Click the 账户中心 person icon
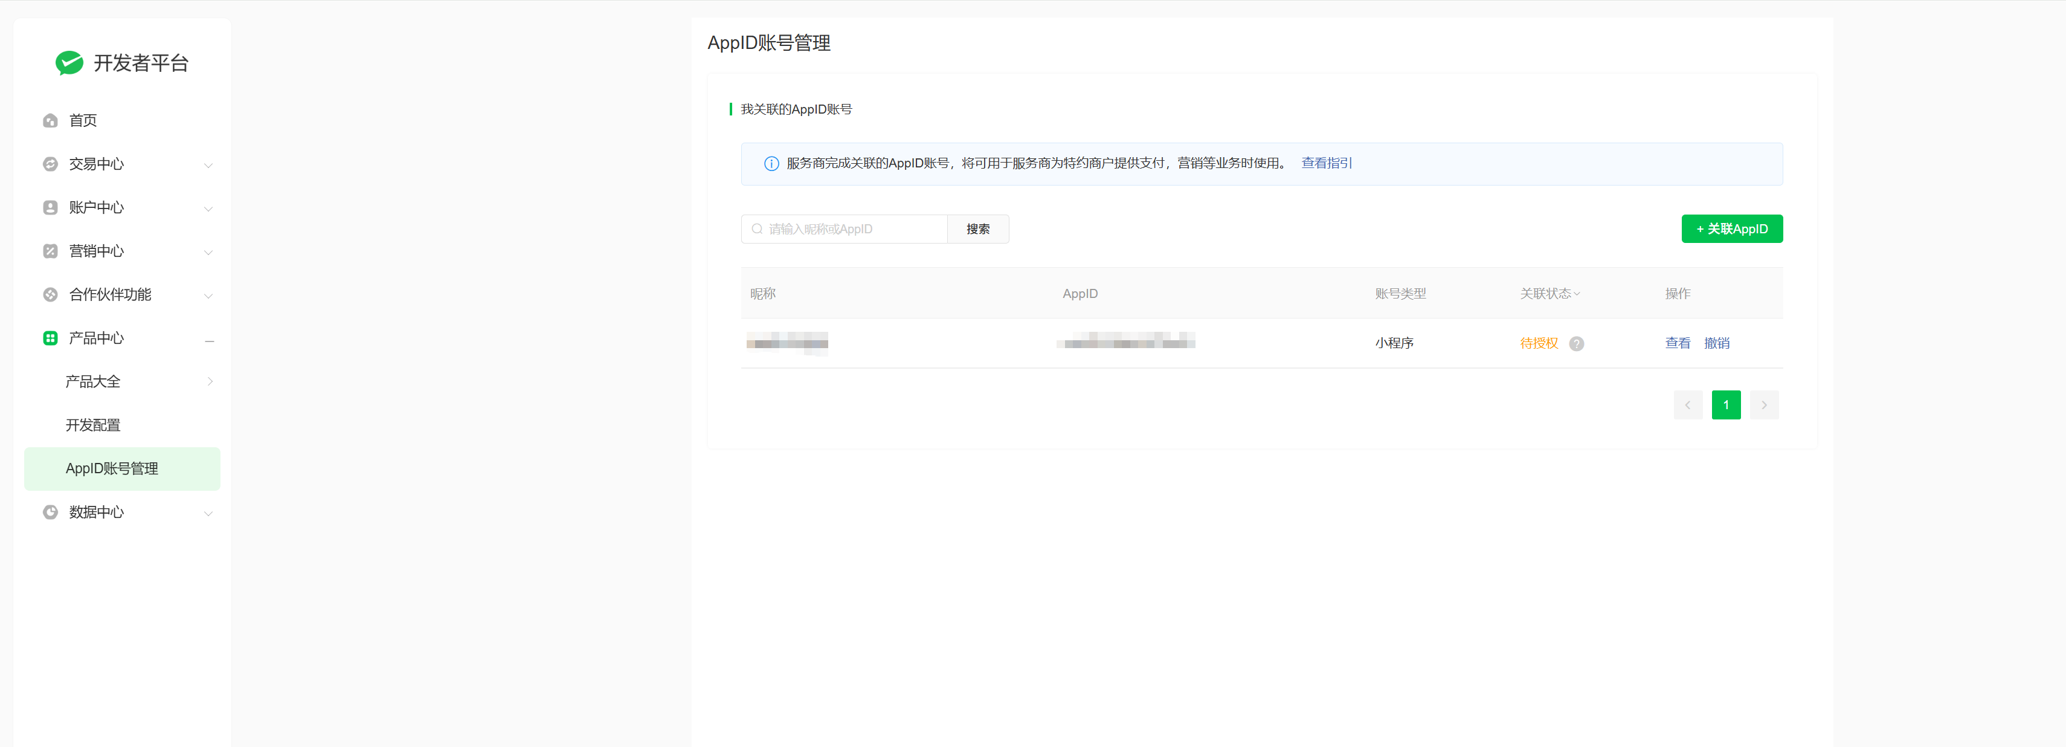This screenshot has width=2066, height=747. [x=50, y=208]
